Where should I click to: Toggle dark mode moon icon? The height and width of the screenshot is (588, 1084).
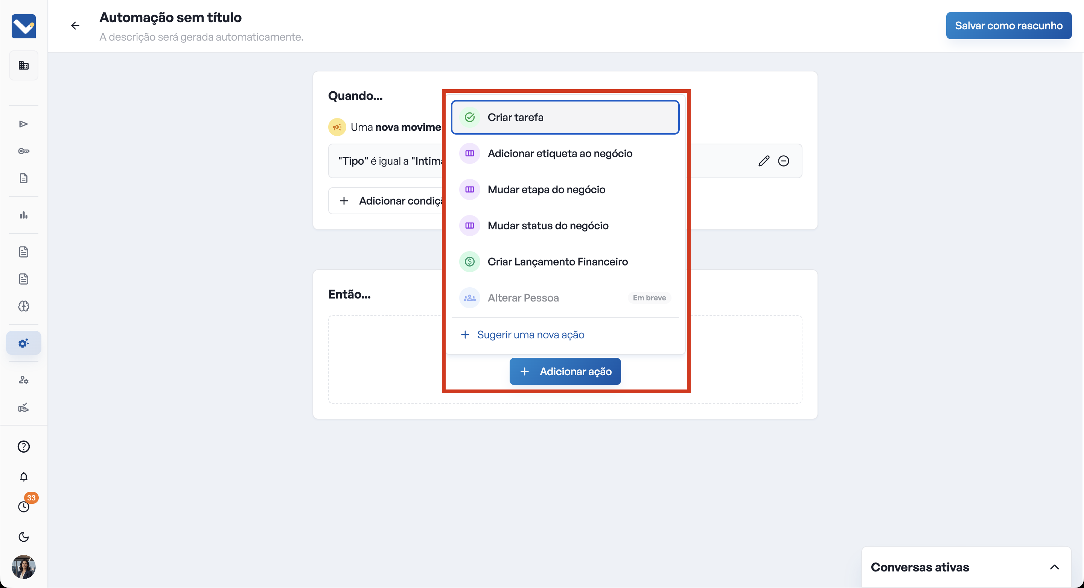click(24, 537)
